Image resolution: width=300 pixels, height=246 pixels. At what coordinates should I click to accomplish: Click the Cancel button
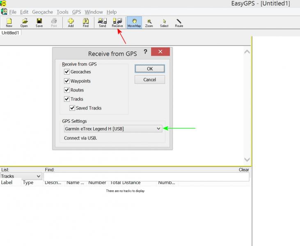(150, 80)
